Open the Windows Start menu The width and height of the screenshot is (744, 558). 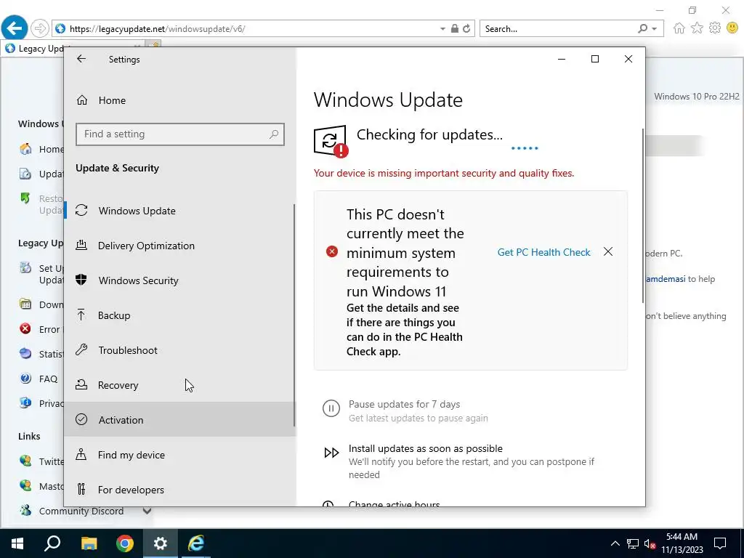pyautogui.click(x=17, y=543)
